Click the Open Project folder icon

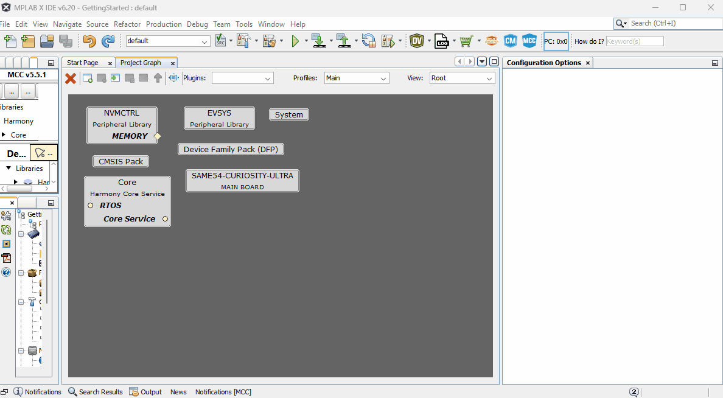[47, 41]
